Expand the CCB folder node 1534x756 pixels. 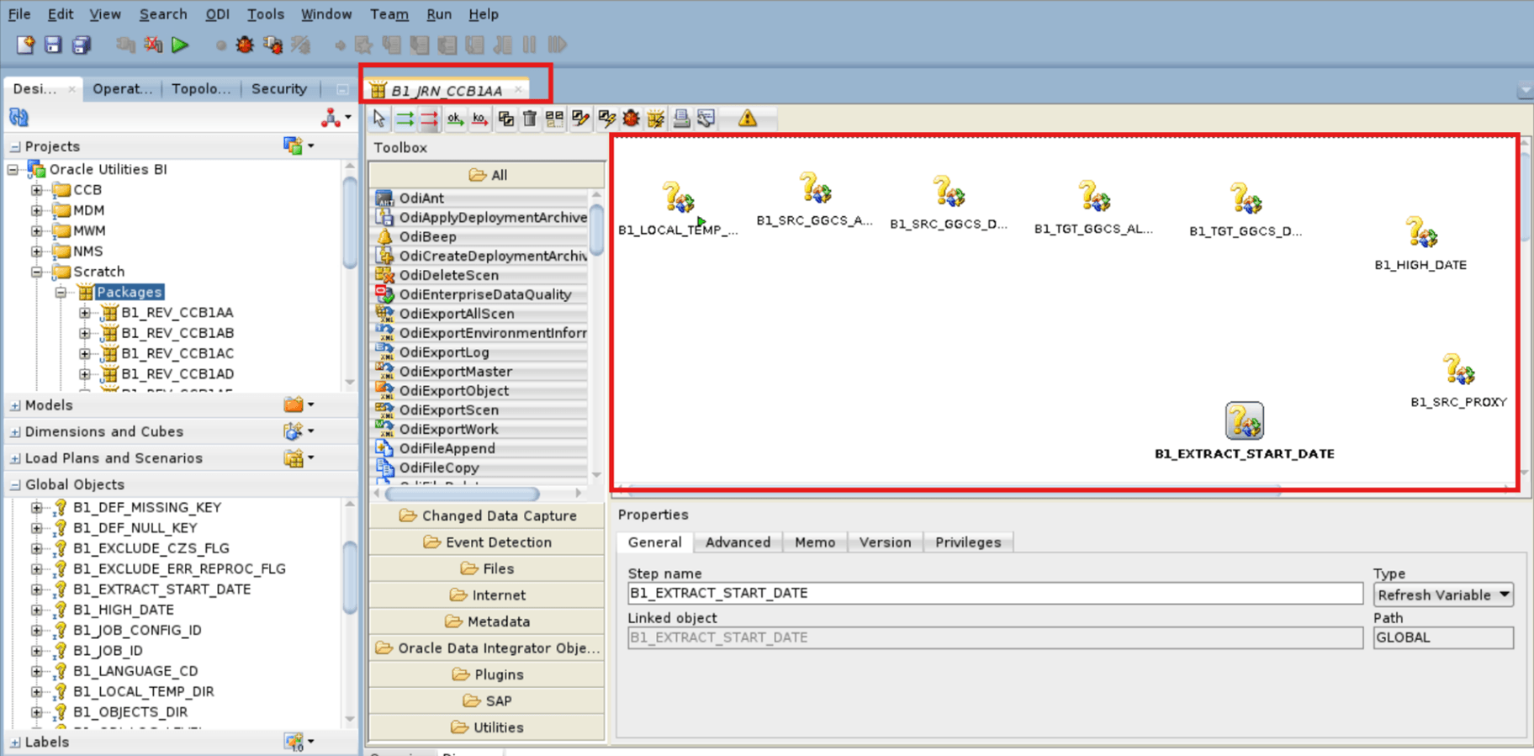click(37, 190)
